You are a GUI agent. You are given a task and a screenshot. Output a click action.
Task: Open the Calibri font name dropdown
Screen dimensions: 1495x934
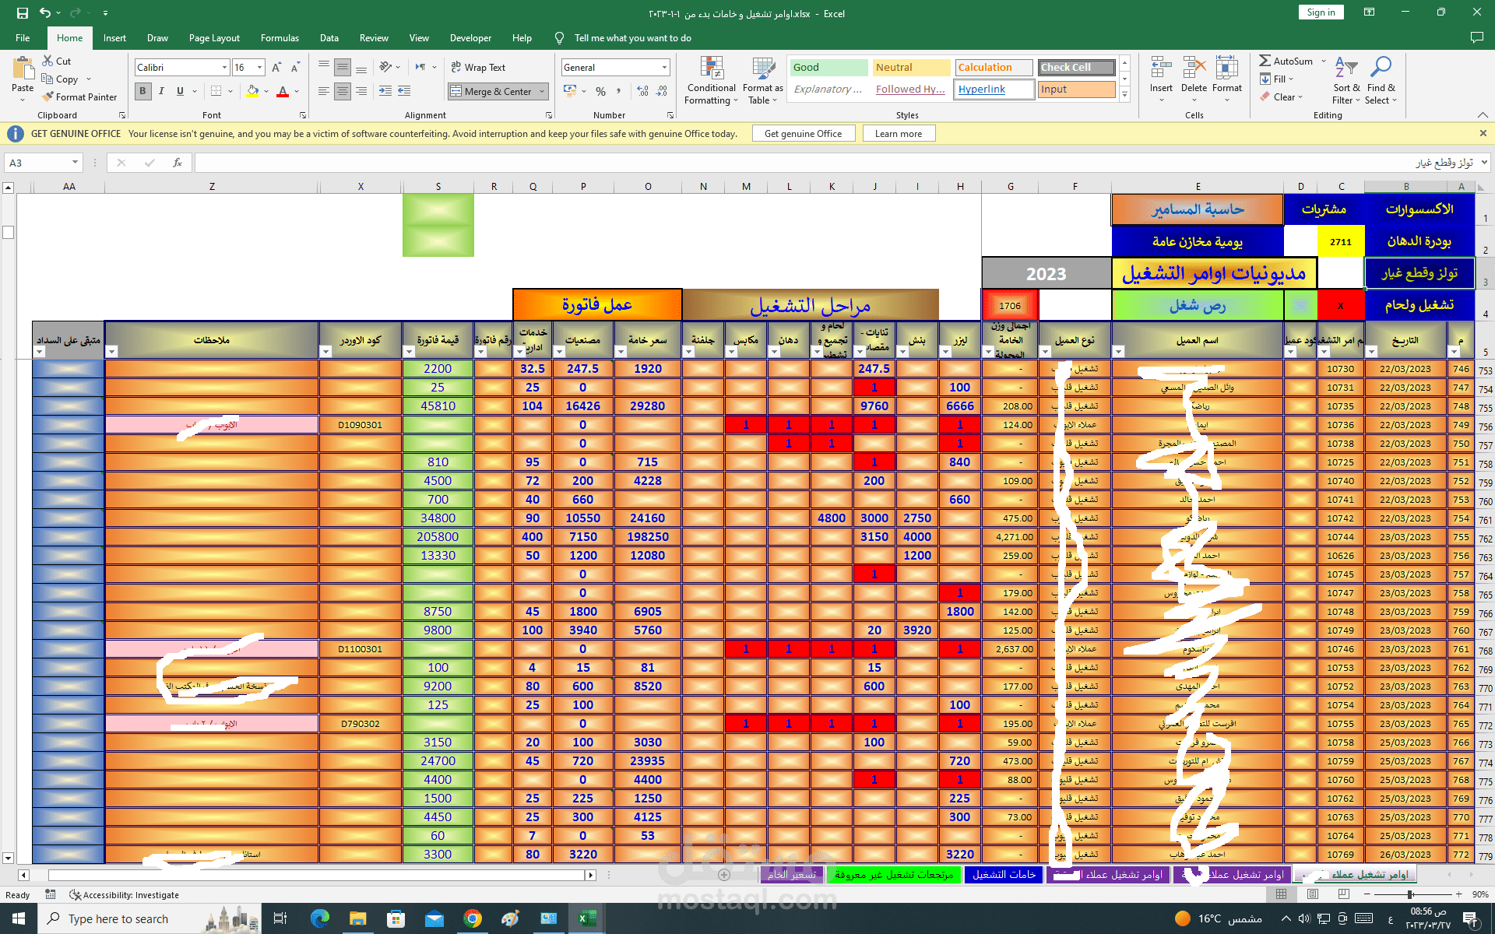pyautogui.click(x=225, y=68)
